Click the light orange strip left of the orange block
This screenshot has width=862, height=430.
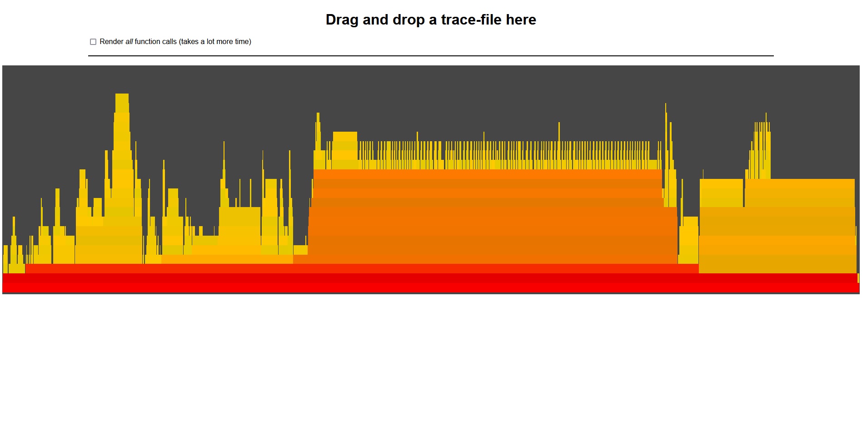[x=227, y=259]
